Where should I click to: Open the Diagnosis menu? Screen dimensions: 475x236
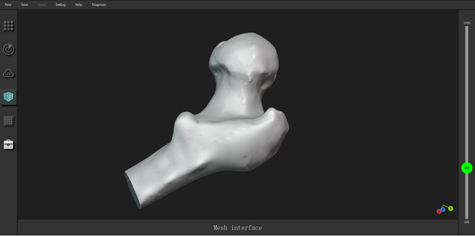click(99, 5)
